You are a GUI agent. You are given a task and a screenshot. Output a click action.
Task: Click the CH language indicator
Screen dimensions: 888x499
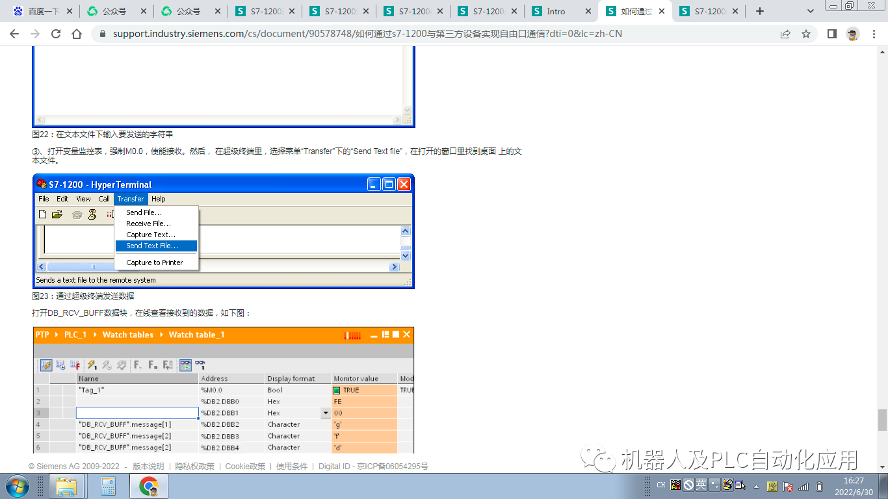(x=660, y=485)
